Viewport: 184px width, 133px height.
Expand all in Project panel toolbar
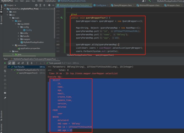tap(40, 5)
